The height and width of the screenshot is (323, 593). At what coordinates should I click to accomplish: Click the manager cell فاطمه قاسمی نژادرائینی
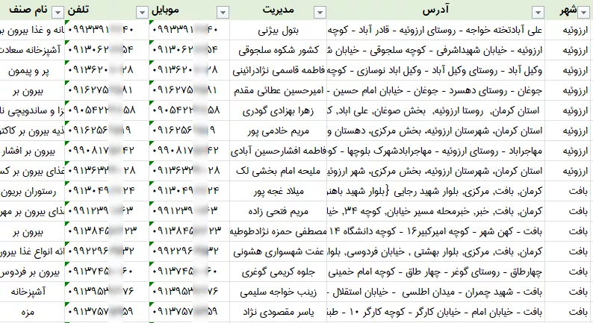tap(278, 70)
